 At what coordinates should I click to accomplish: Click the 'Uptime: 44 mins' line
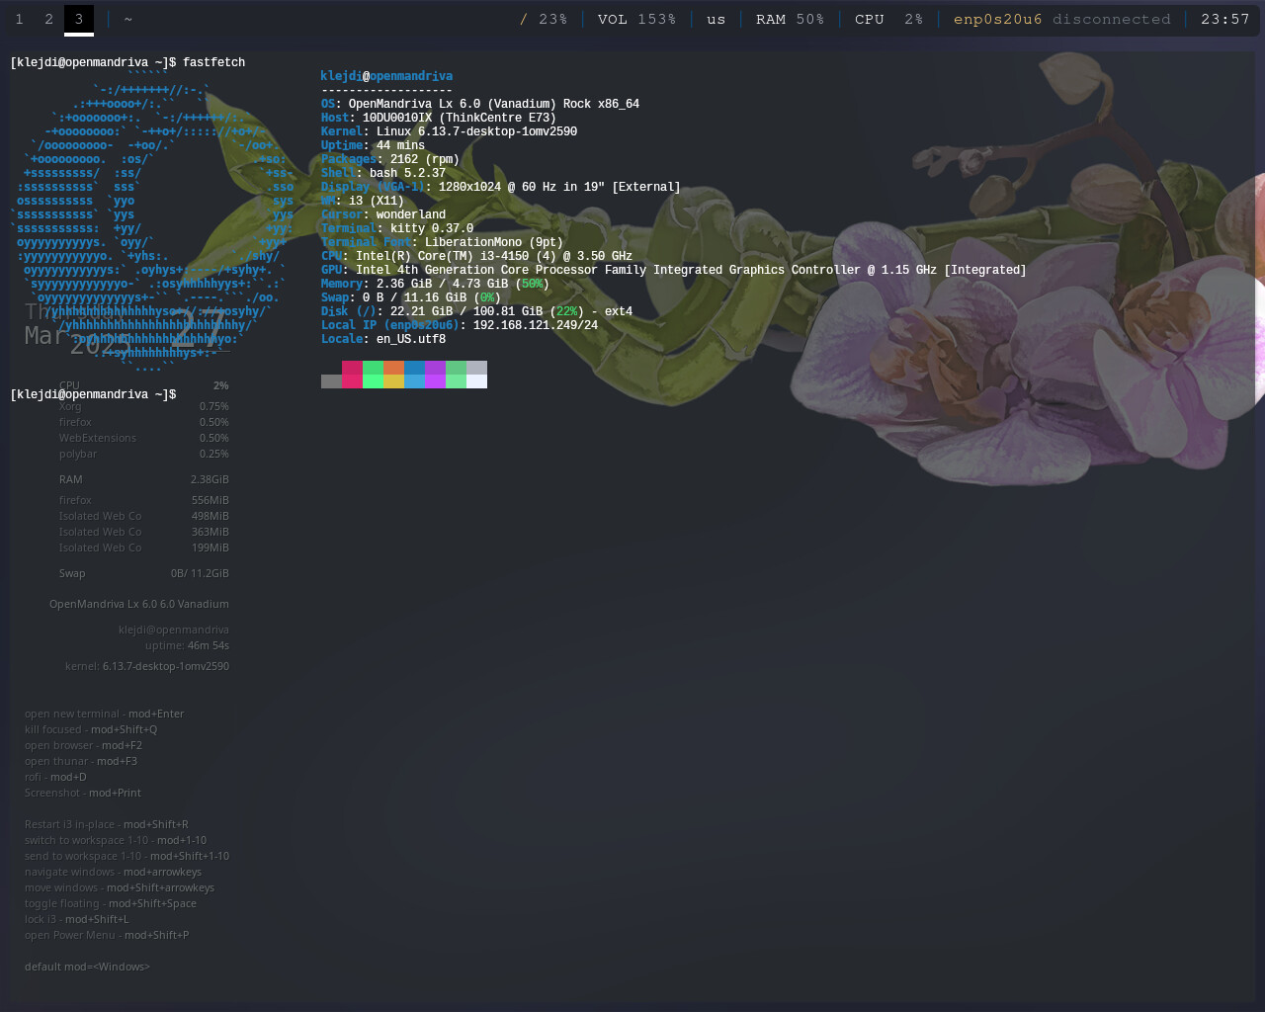coord(373,145)
